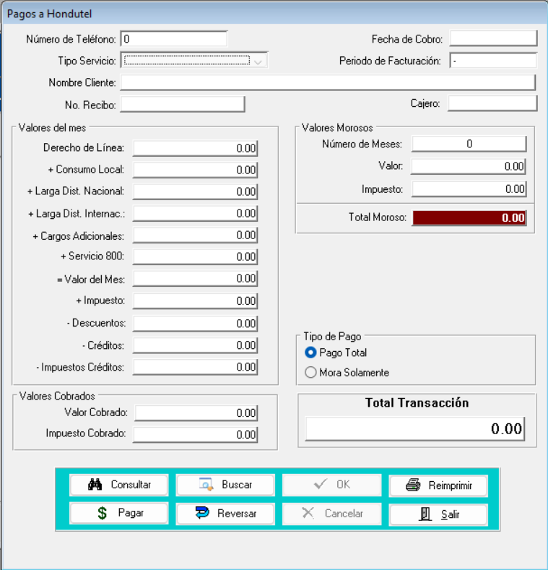
Task: Click the Periodo de Facturación field
Action: click(493, 61)
